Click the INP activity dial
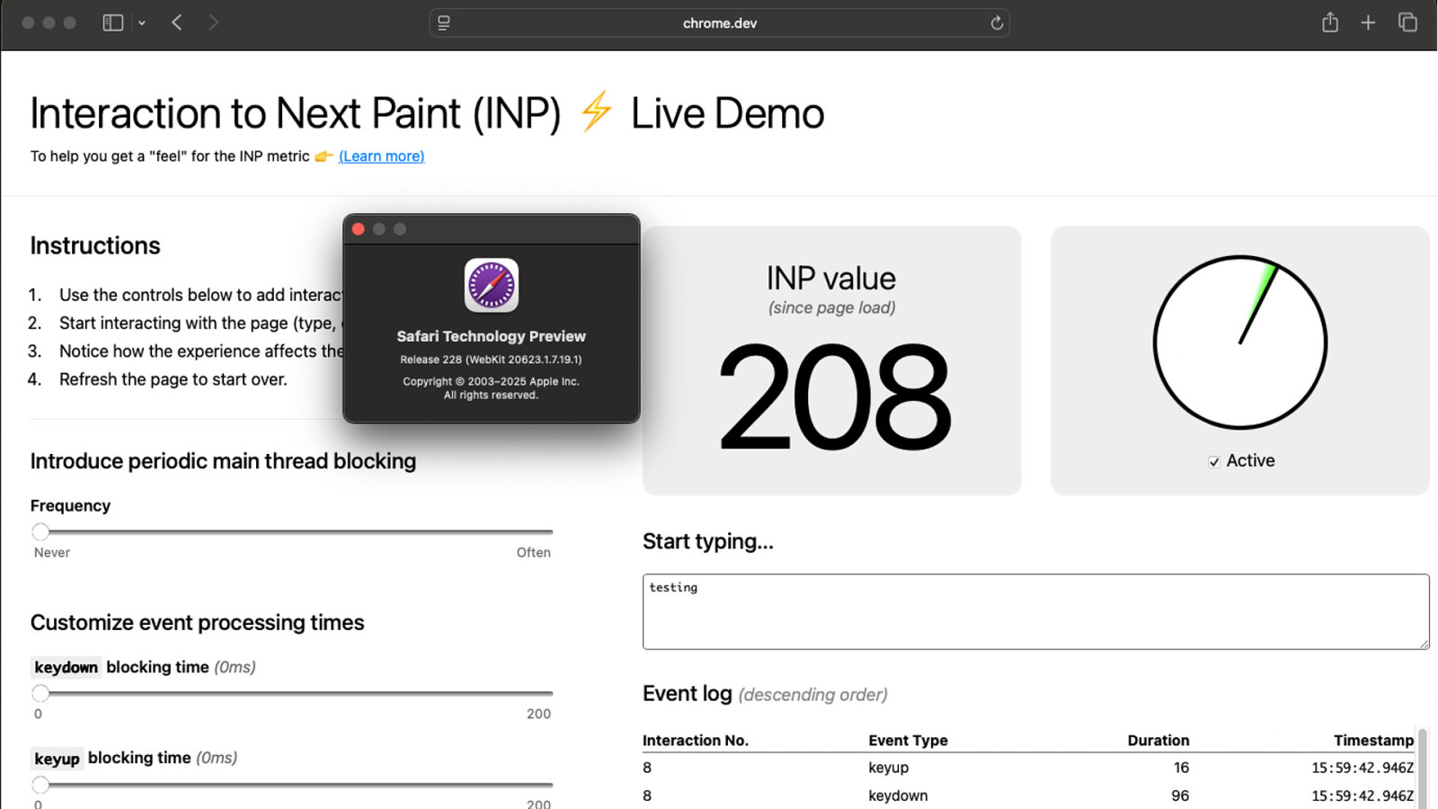The width and height of the screenshot is (1438, 809). [1240, 342]
